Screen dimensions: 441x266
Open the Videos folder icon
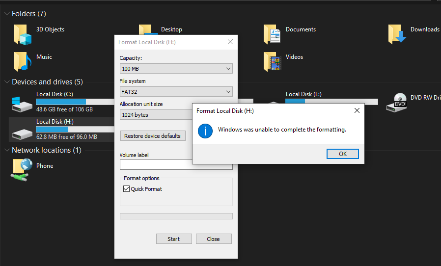(272, 61)
